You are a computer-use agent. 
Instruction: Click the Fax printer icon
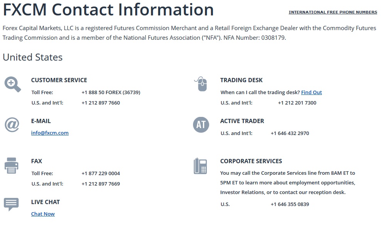pos(12,166)
